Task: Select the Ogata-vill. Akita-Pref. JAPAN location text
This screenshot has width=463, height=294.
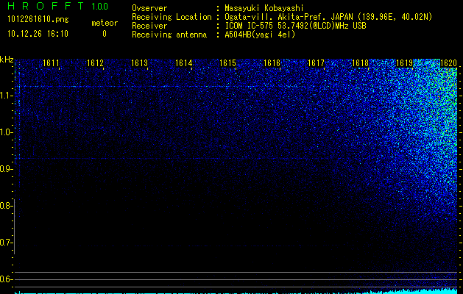Action: 328,17
